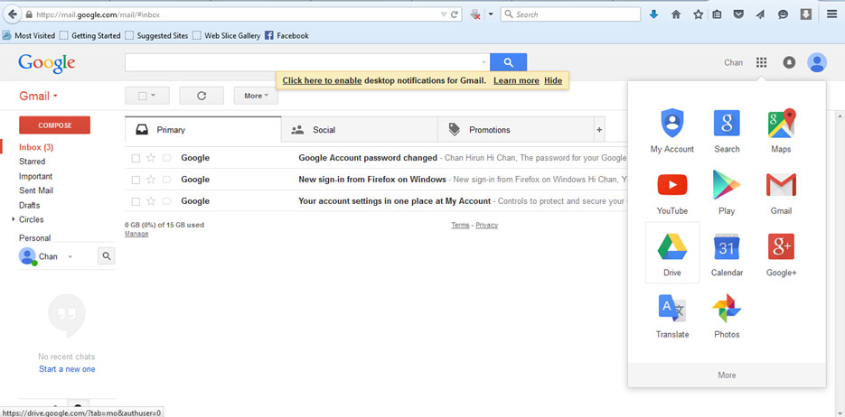
Task: Open Google Drive from the apps grid
Action: pyautogui.click(x=671, y=252)
